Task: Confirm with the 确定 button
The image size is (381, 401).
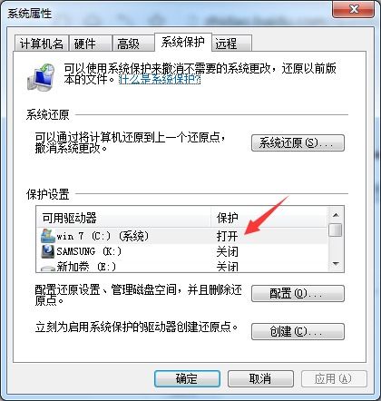Action: tap(187, 378)
